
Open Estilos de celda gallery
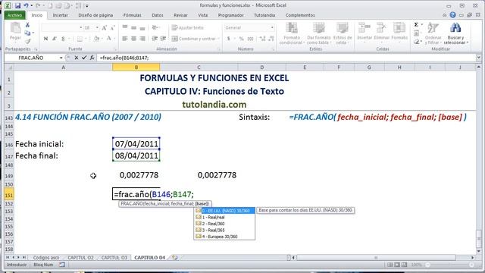[343, 33]
